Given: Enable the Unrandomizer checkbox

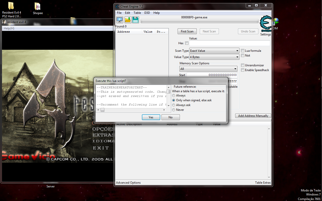Looking at the screenshot, I should pos(243,65).
